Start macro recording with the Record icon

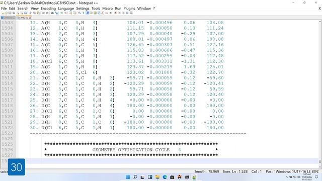pos(115,13)
